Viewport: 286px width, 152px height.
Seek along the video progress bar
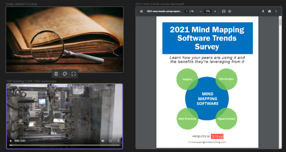click(64, 145)
